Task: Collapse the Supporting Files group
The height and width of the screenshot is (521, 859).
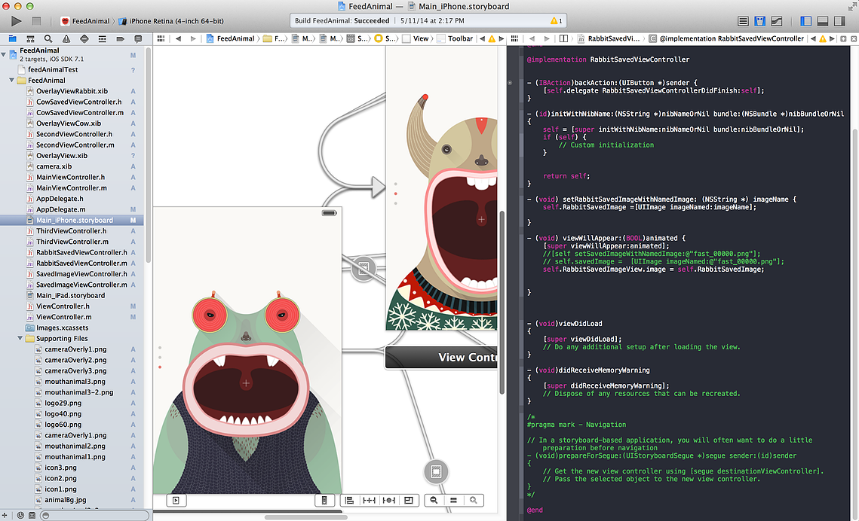Action: pos(20,338)
